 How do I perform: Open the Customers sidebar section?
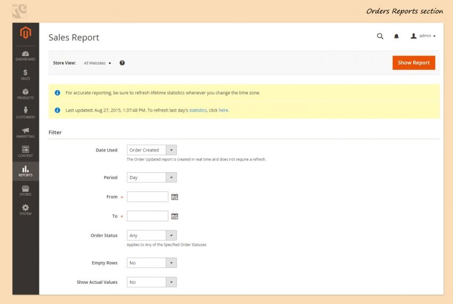(x=26, y=113)
